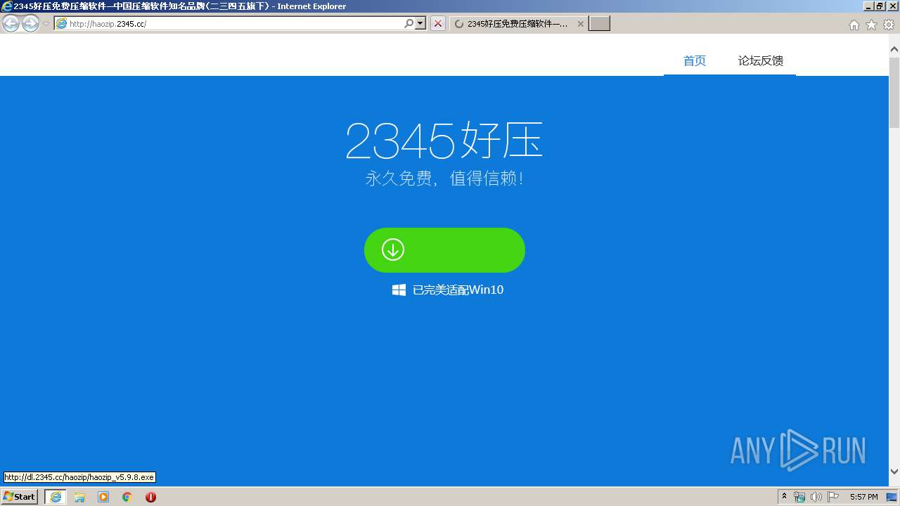Show hidden tray icons arrow
The height and width of the screenshot is (506, 900).
[x=785, y=497]
